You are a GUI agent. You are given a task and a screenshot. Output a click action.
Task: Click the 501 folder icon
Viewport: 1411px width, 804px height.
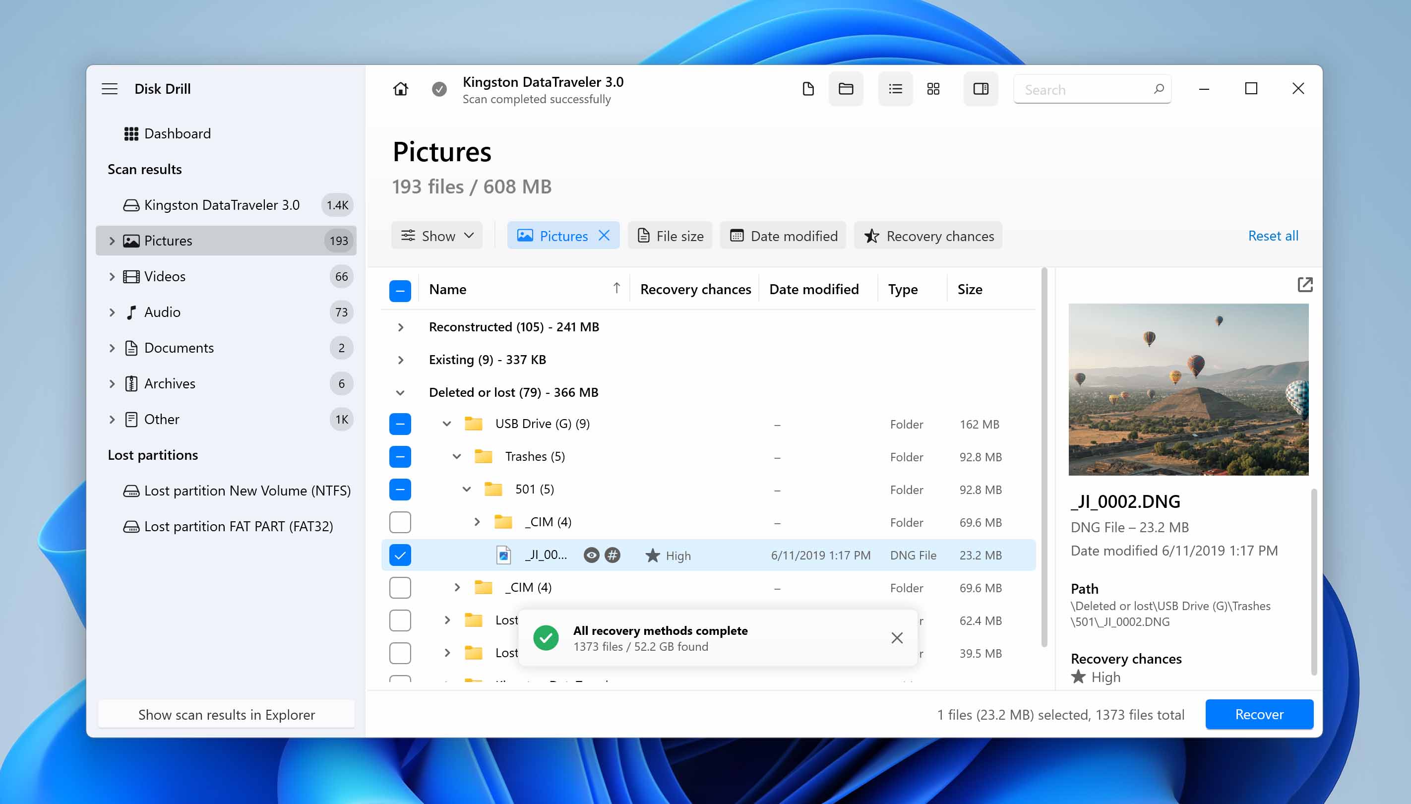(493, 489)
